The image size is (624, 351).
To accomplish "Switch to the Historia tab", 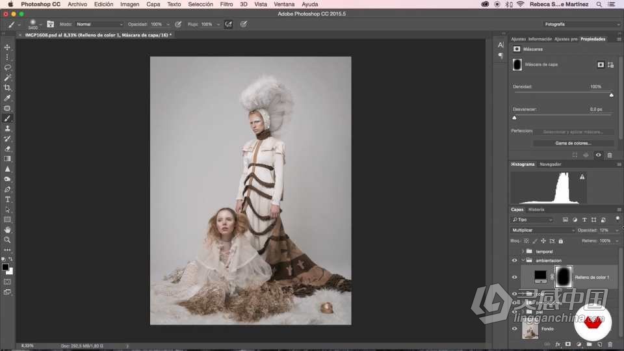I will tap(536, 210).
